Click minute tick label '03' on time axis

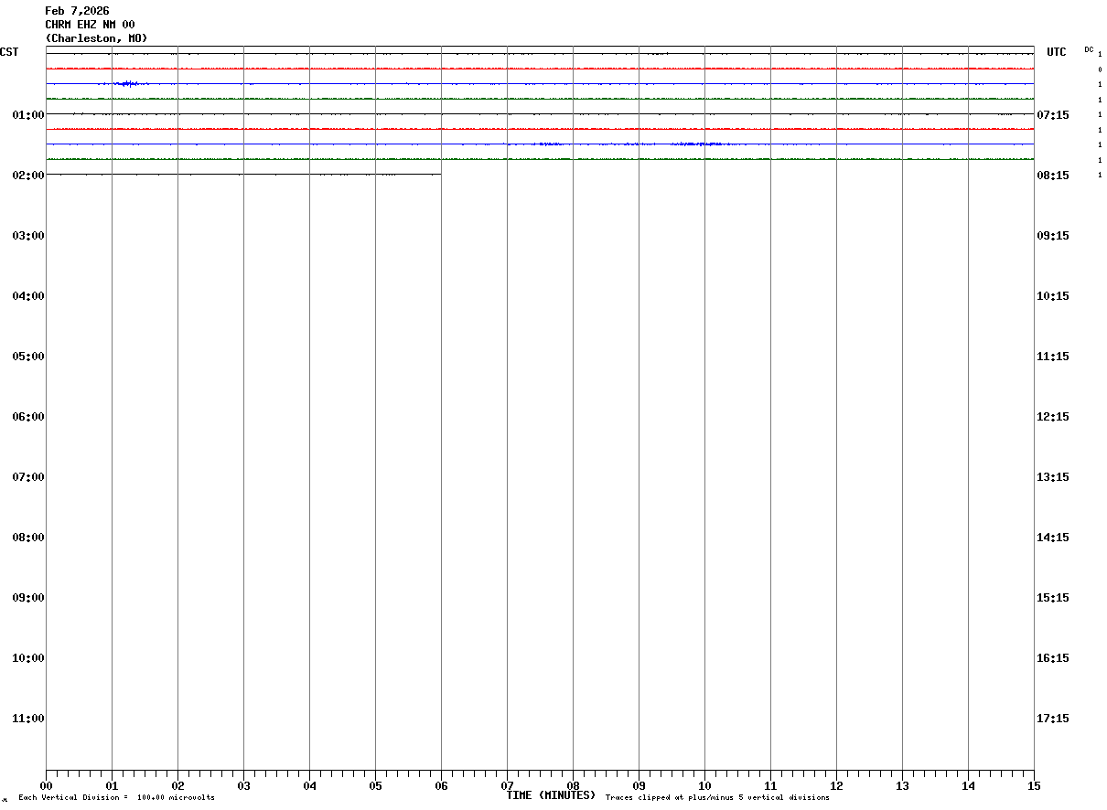[x=243, y=785]
